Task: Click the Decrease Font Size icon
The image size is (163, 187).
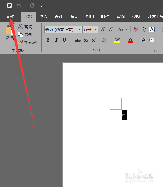Action: (x=111, y=29)
